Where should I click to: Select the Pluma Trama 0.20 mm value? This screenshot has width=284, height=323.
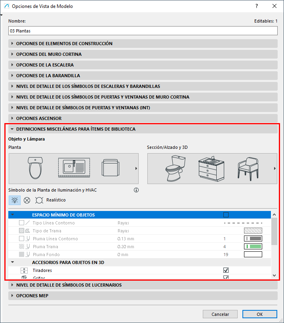(126, 247)
